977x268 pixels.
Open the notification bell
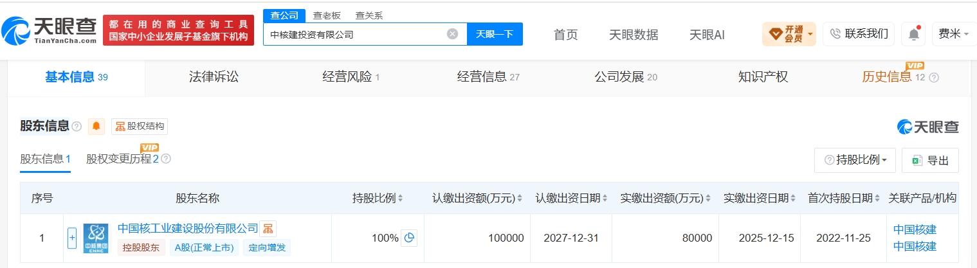tap(913, 34)
